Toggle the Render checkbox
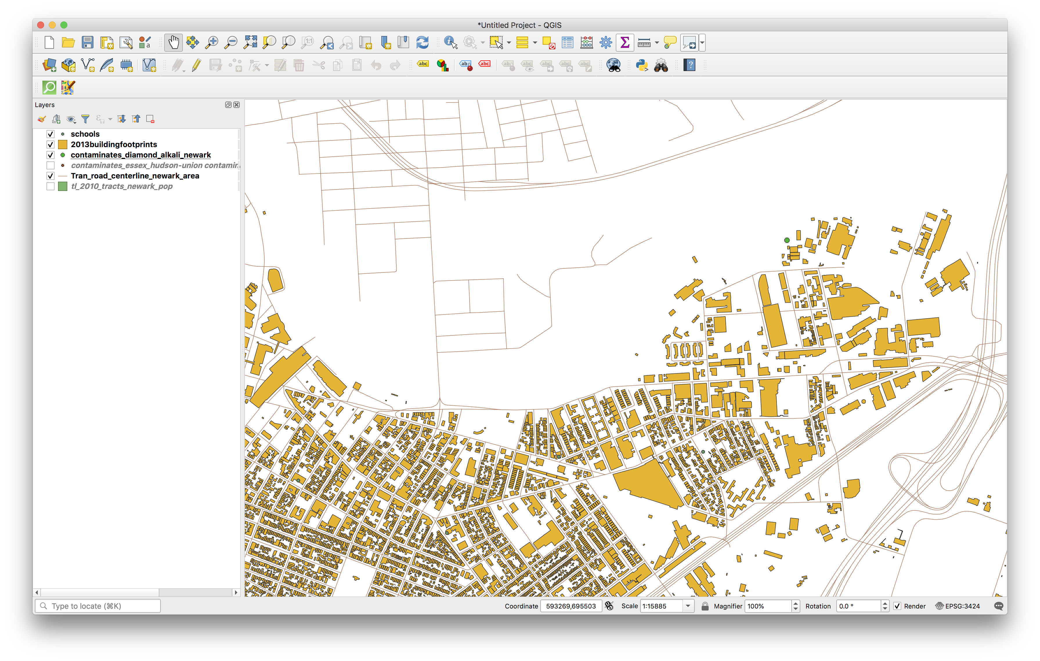Viewport: 1040px width, 661px height. (897, 606)
